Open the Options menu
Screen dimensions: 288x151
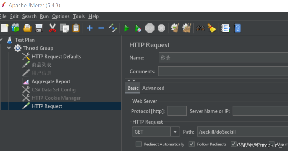point(61,17)
